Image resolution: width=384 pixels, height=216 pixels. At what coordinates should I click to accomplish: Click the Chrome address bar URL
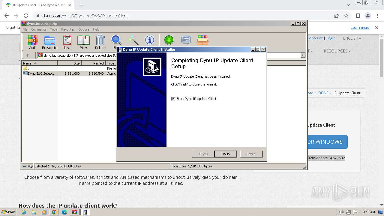85,16
